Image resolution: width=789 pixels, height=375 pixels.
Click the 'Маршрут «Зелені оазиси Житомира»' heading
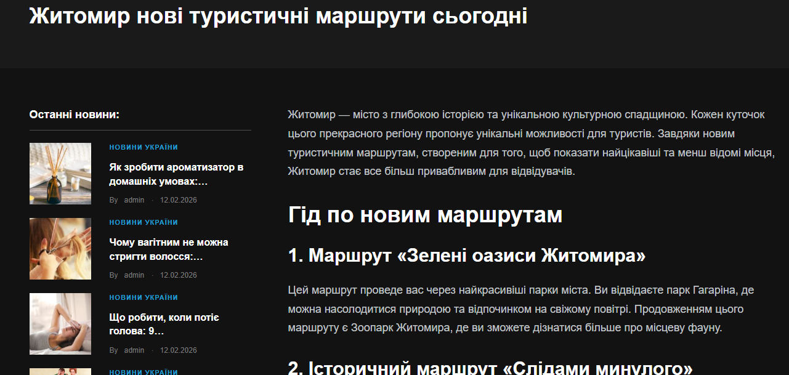[x=467, y=256]
